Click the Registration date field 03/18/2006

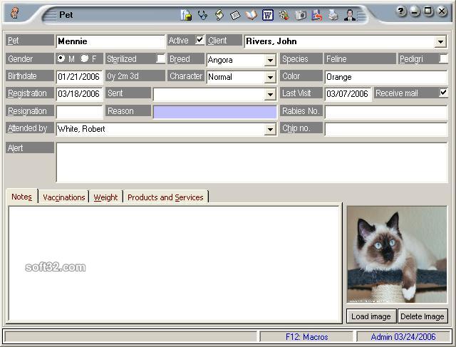pyautogui.click(x=79, y=94)
